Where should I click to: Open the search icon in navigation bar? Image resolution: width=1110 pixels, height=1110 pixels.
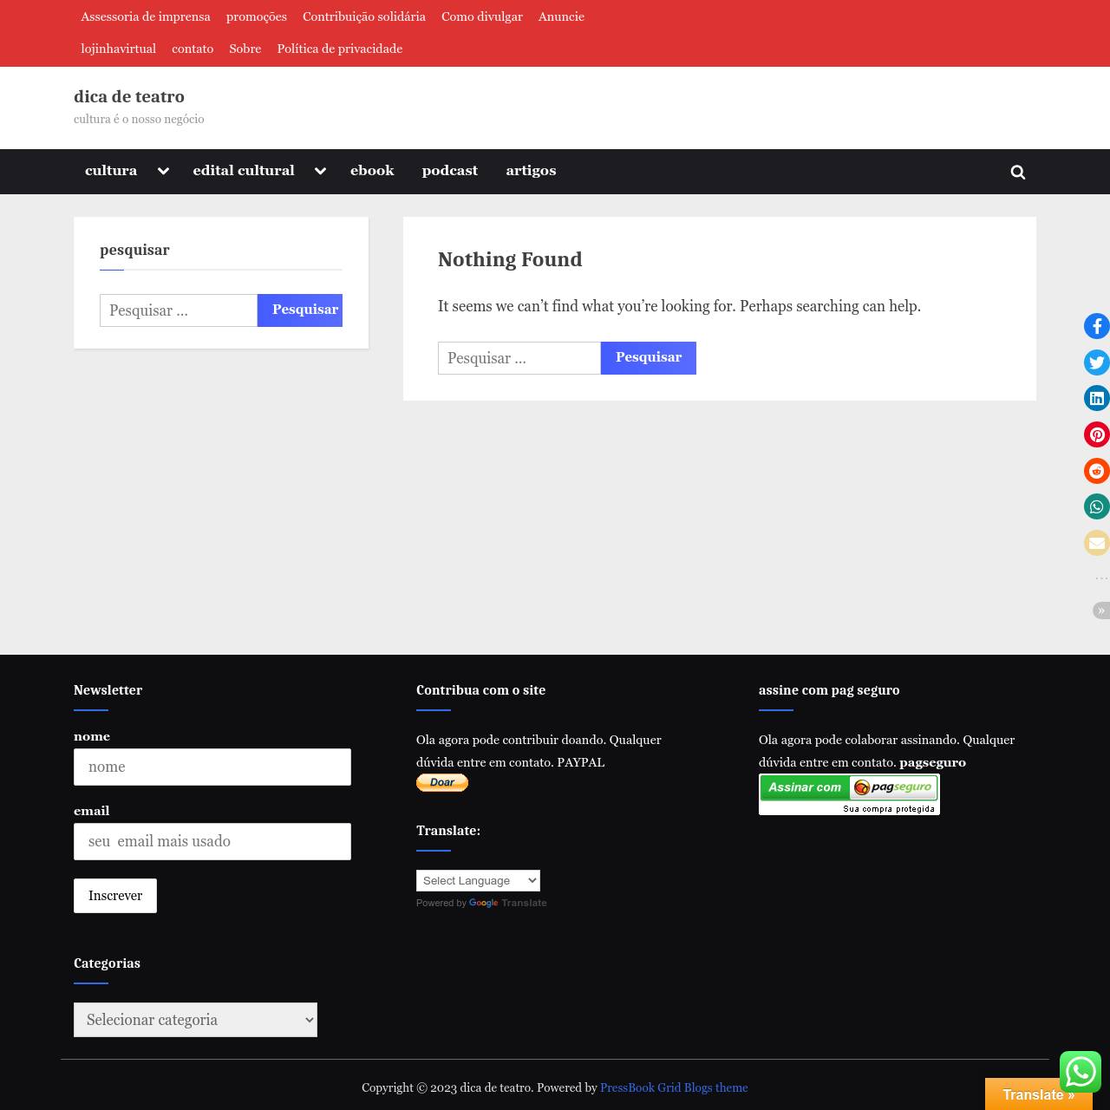pos(1018,172)
